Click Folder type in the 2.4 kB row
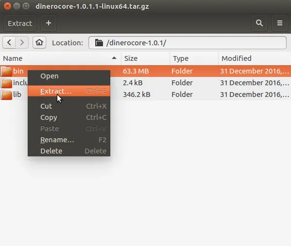The width and height of the screenshot is (291, 246). click(x=182, y=83)
